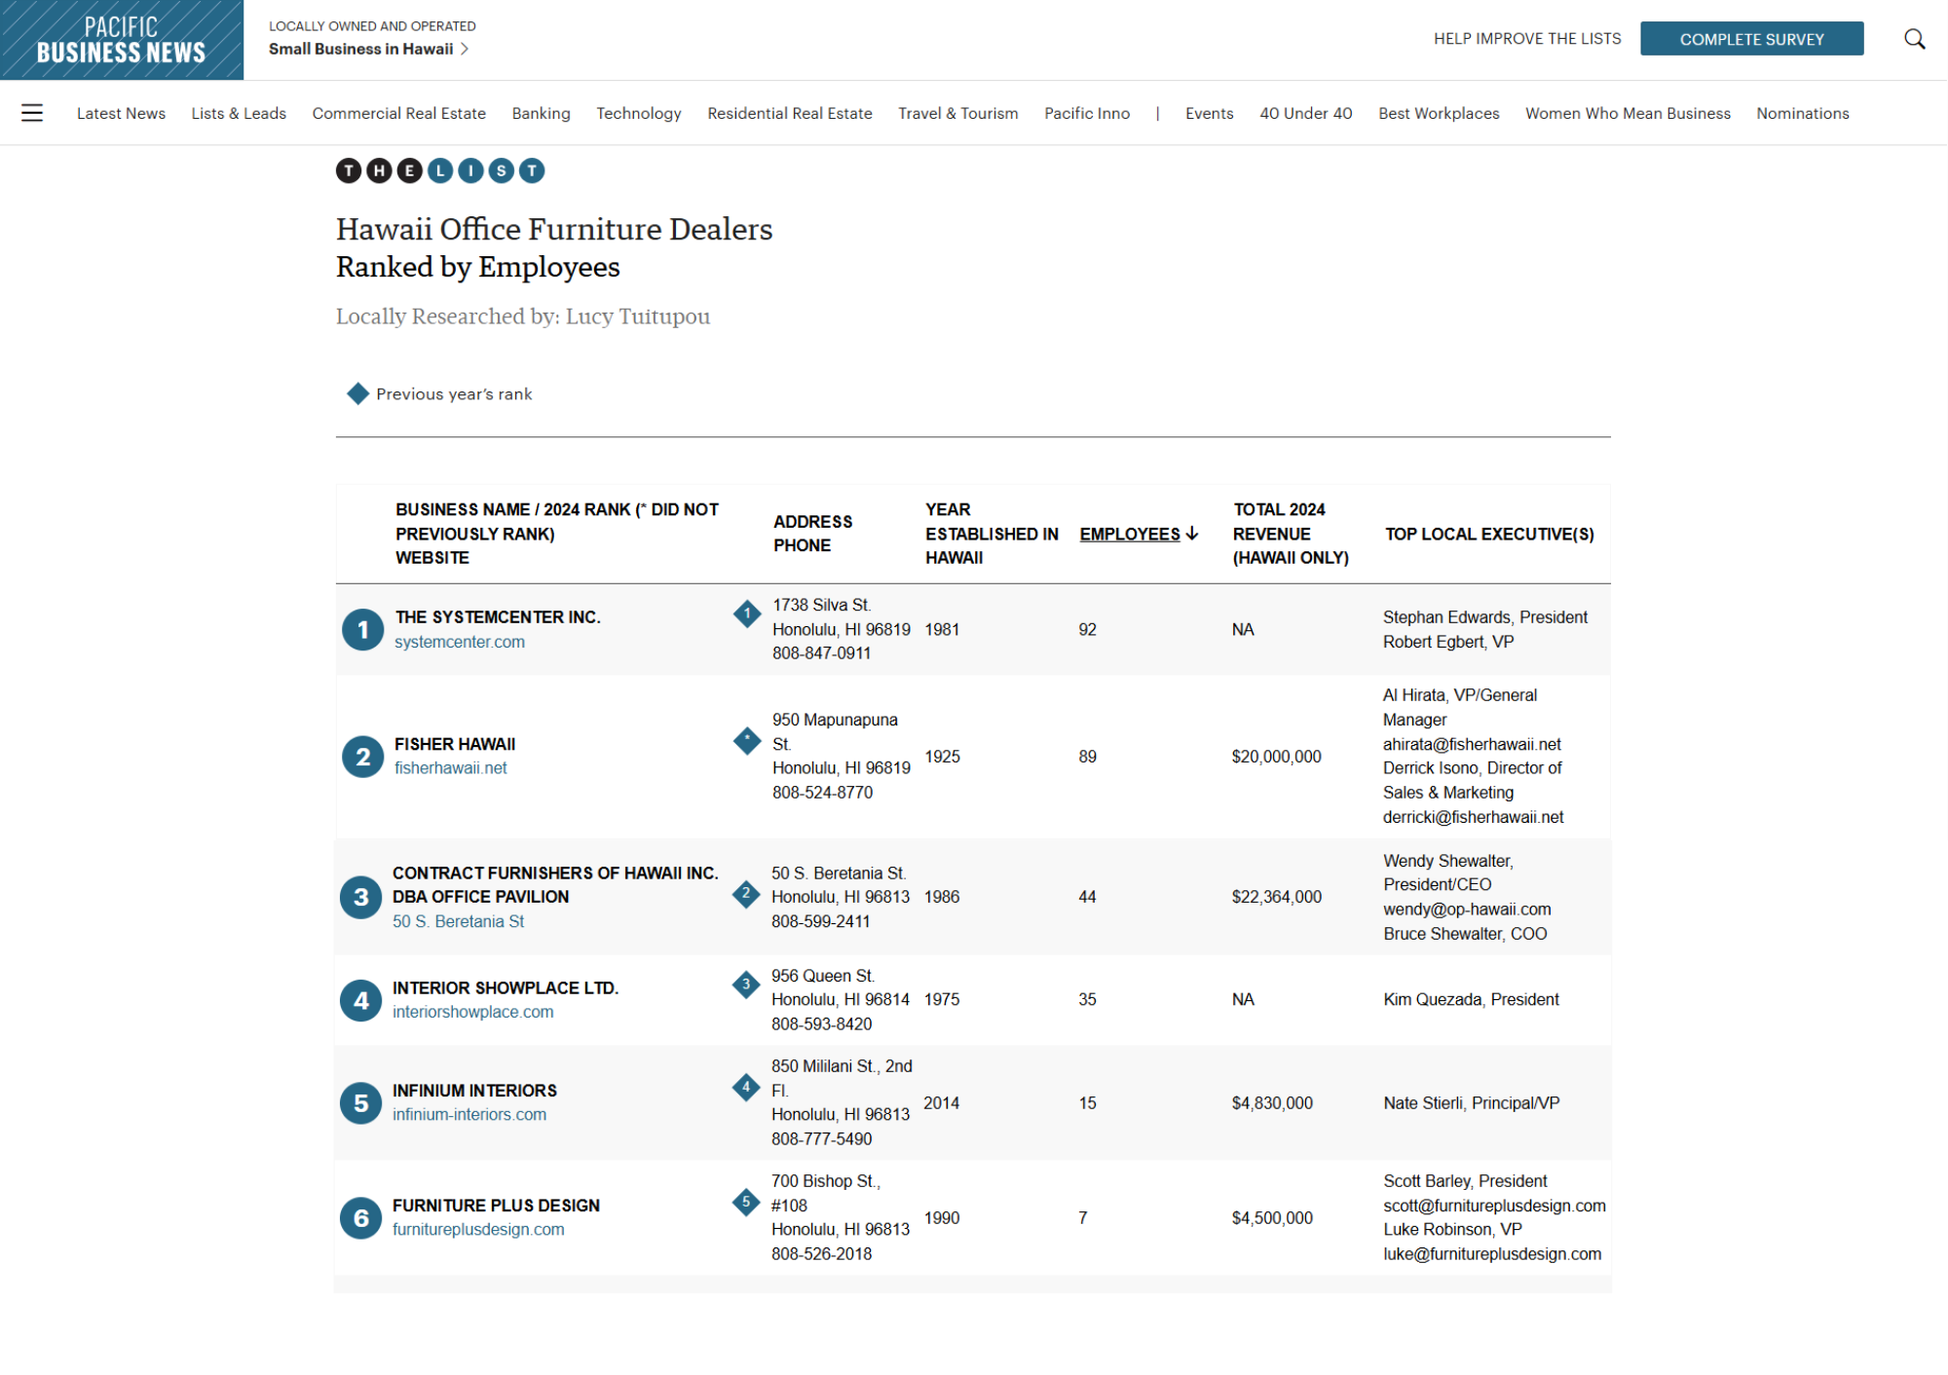Click the Pacific Business News logo
This screenshot has height=1375, width=1948.
point(122,40)
